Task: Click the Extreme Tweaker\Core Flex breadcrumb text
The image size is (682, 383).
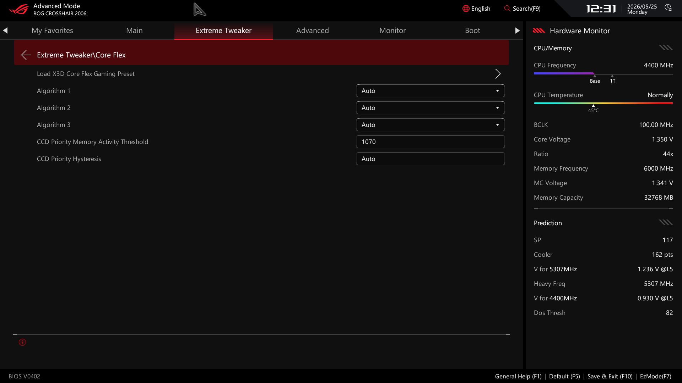Action: (81, 55)
